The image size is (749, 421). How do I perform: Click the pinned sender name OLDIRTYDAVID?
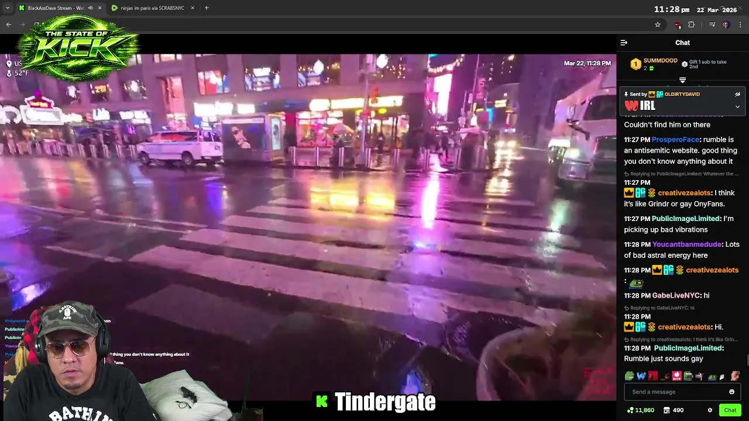[x=682, y=94]
